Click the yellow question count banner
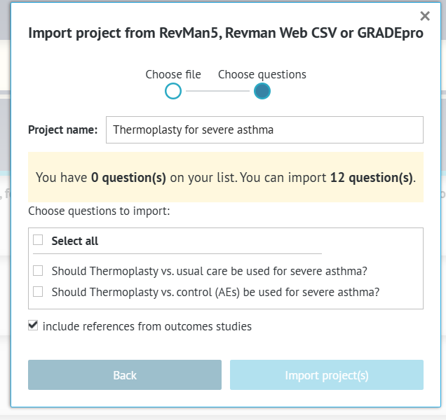Image resolution: width=446 pixels, height=420 pixels. pos(226,177)
